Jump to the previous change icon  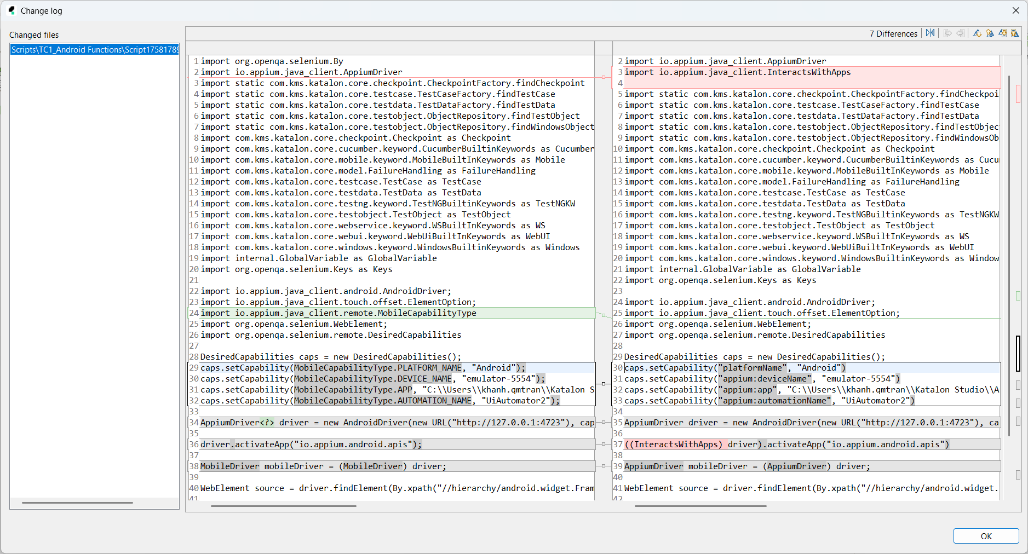click(1015, 33)
